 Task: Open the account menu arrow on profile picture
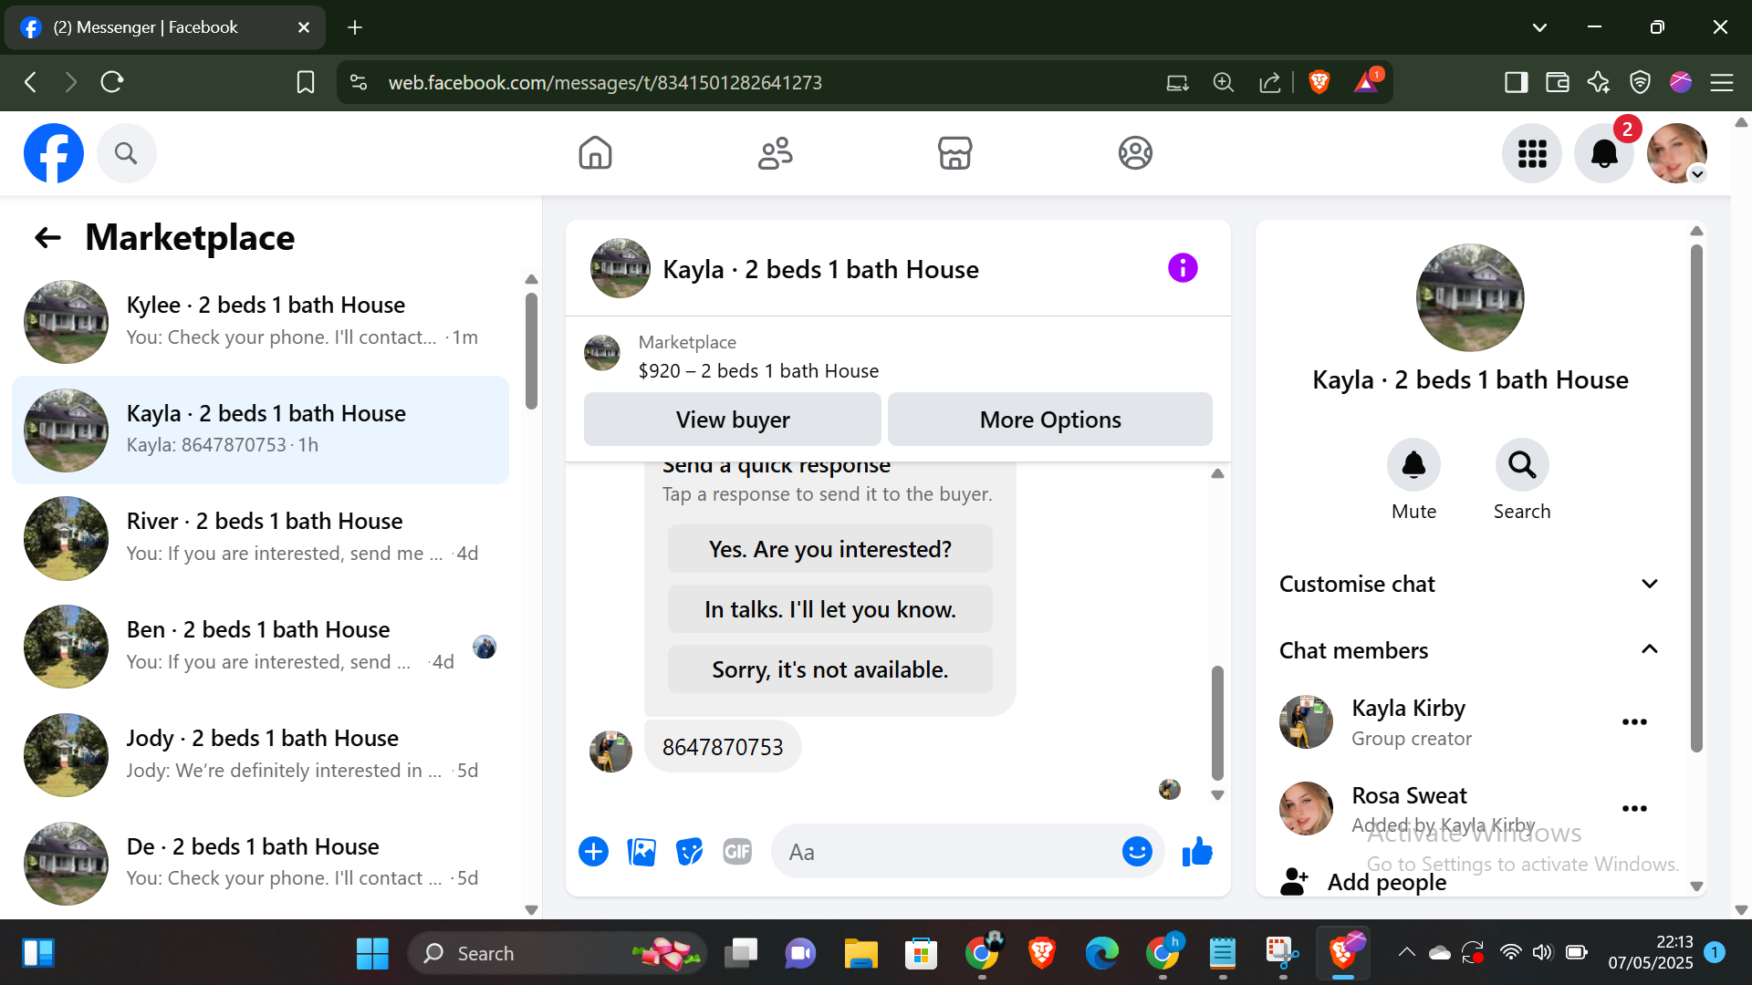(1697, 174)
